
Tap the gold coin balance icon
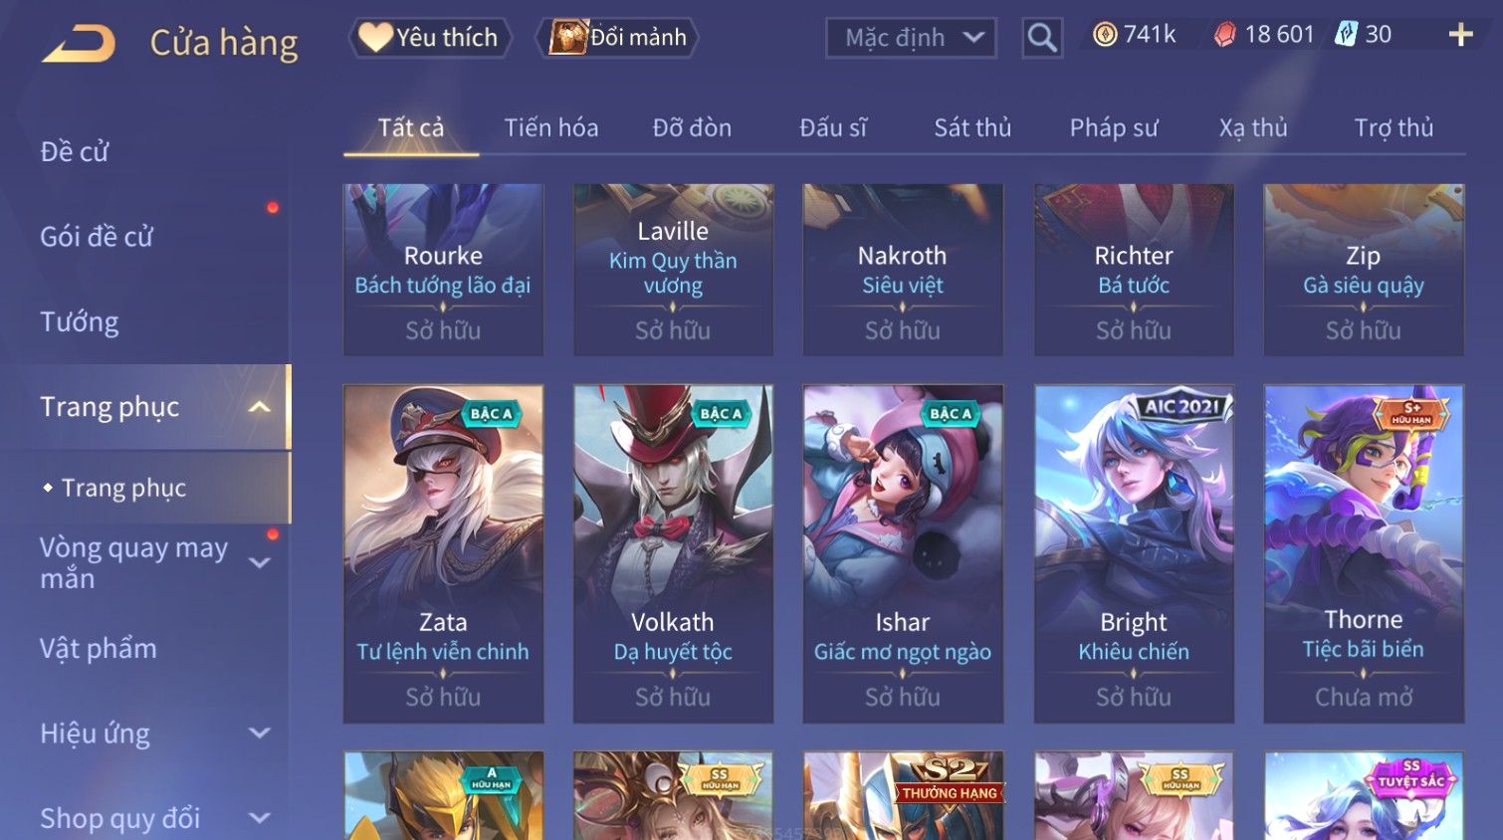click(1105, 35)
